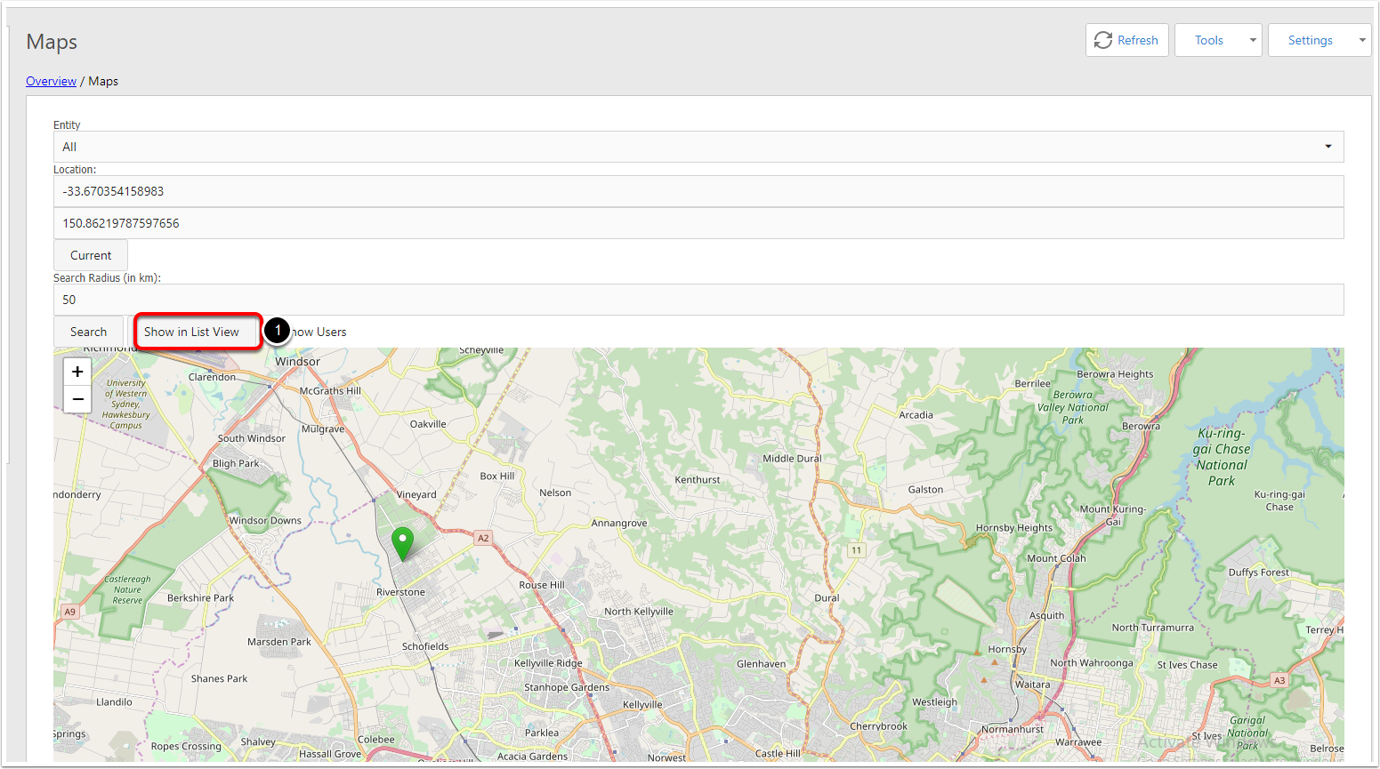Click the Galston map label

pyautogui.click(x=925, y=490)
